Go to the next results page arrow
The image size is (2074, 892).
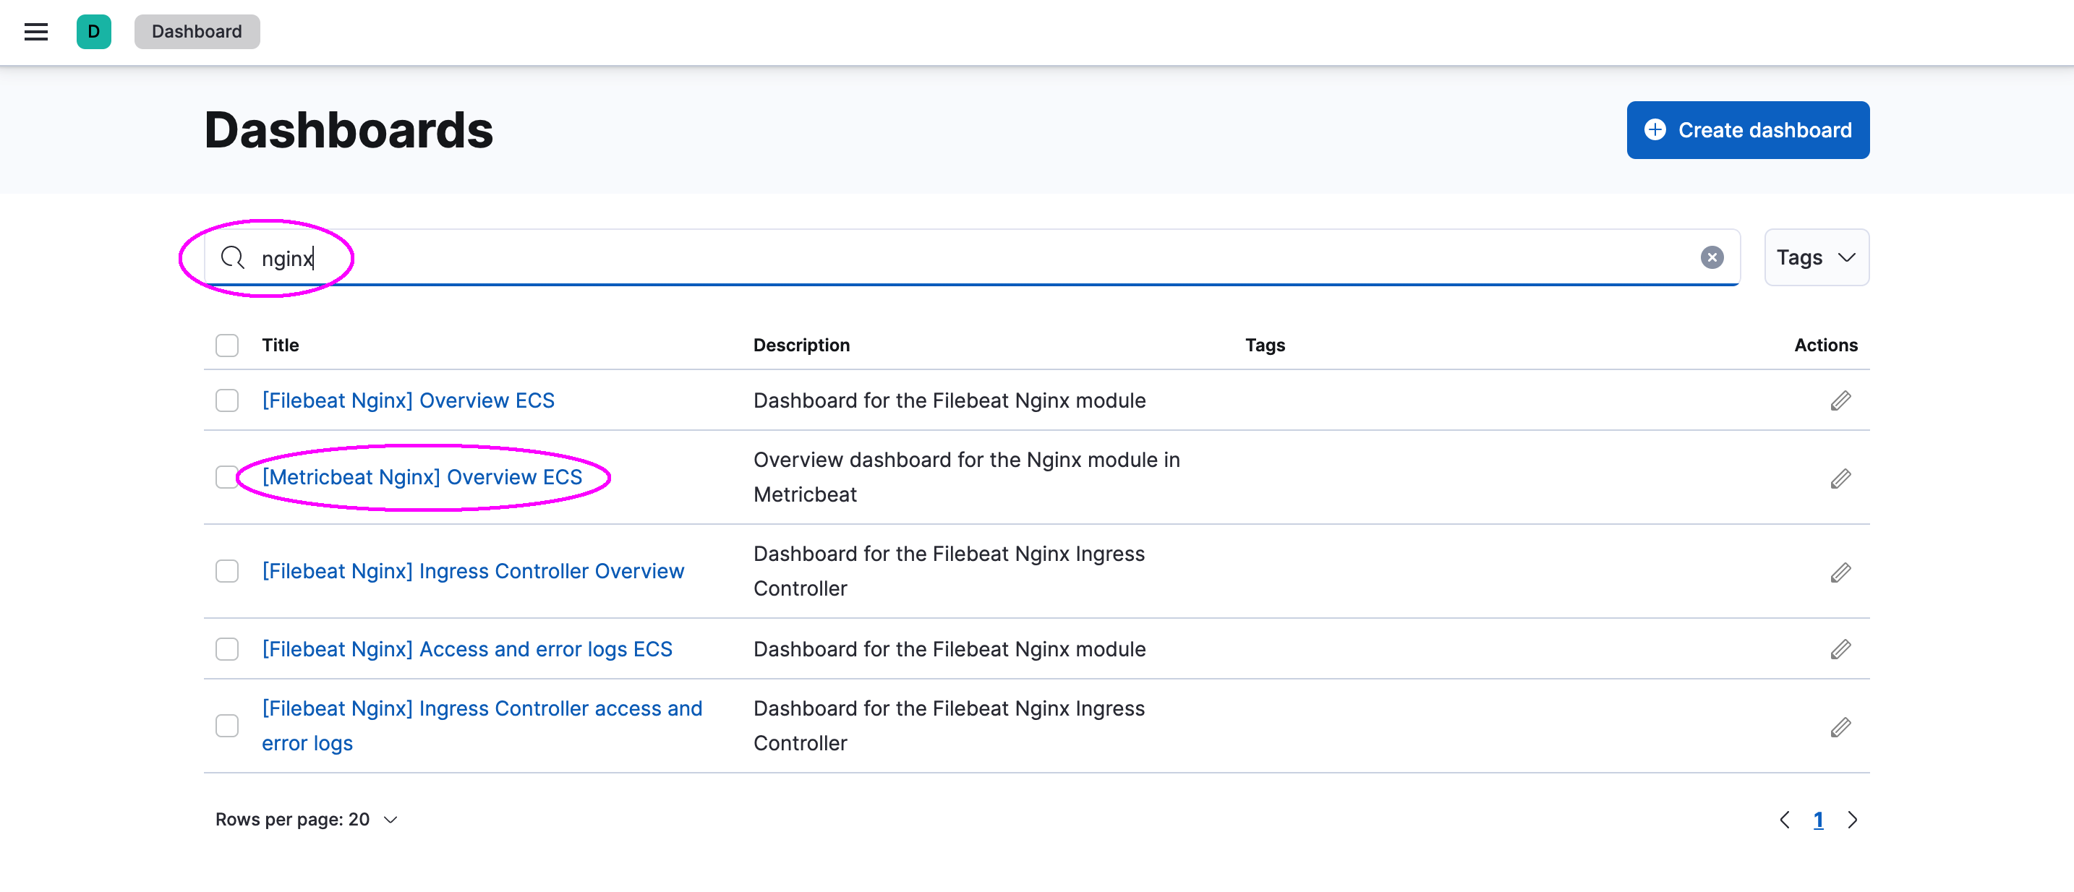pyautogui.click(x=1852, y=820)
